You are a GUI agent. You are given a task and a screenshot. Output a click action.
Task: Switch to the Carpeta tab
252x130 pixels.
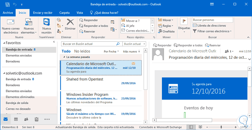65,13
